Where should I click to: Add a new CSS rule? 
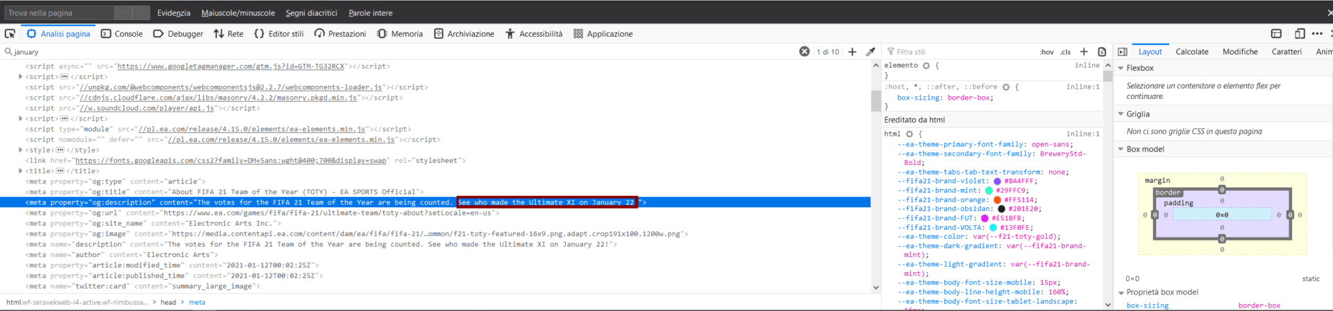click(1084, 51)
